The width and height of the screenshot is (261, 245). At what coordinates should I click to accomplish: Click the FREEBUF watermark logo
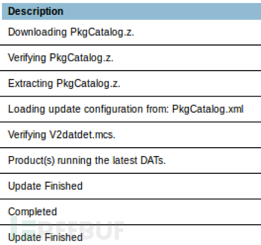(67, 230)
